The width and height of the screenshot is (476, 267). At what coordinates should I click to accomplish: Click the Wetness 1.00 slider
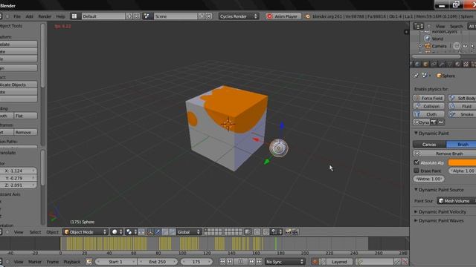(428, 179)
